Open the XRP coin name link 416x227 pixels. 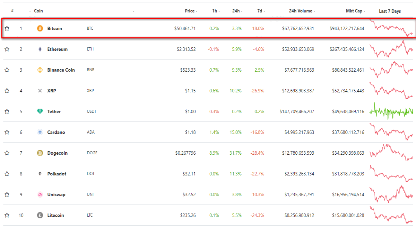coord(52,91)
